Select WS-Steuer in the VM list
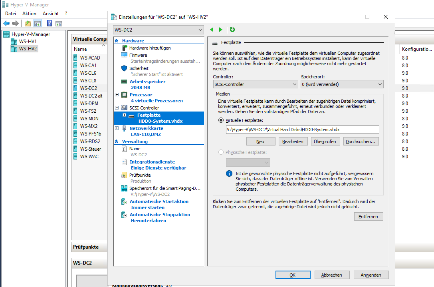This screenshot has width=434, height=287. (91, 149)
